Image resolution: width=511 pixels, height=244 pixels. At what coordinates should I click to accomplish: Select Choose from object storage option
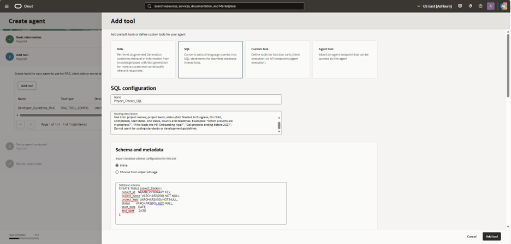coord(117,172)
